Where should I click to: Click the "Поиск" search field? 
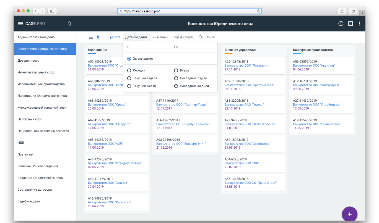[210, 37]
